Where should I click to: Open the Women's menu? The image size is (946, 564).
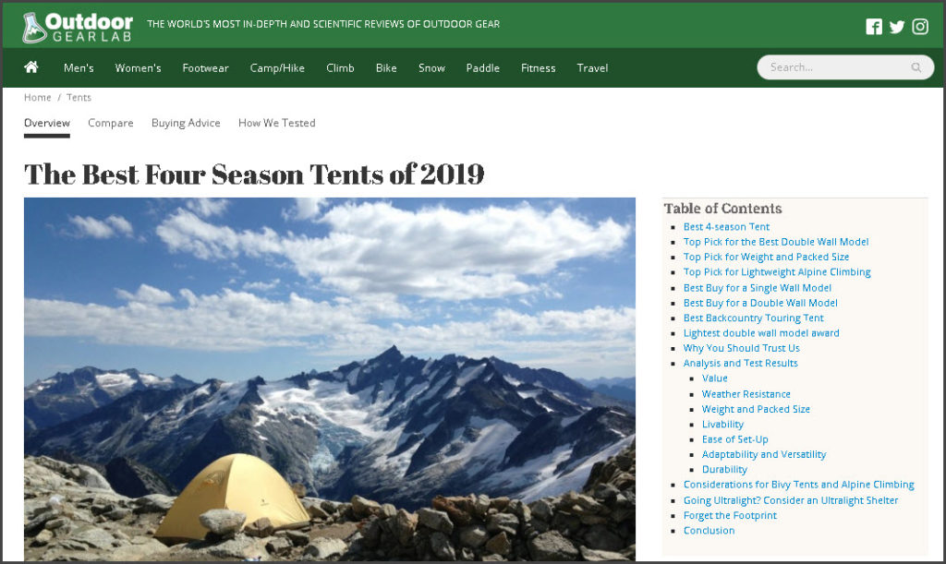pos(139,68)
